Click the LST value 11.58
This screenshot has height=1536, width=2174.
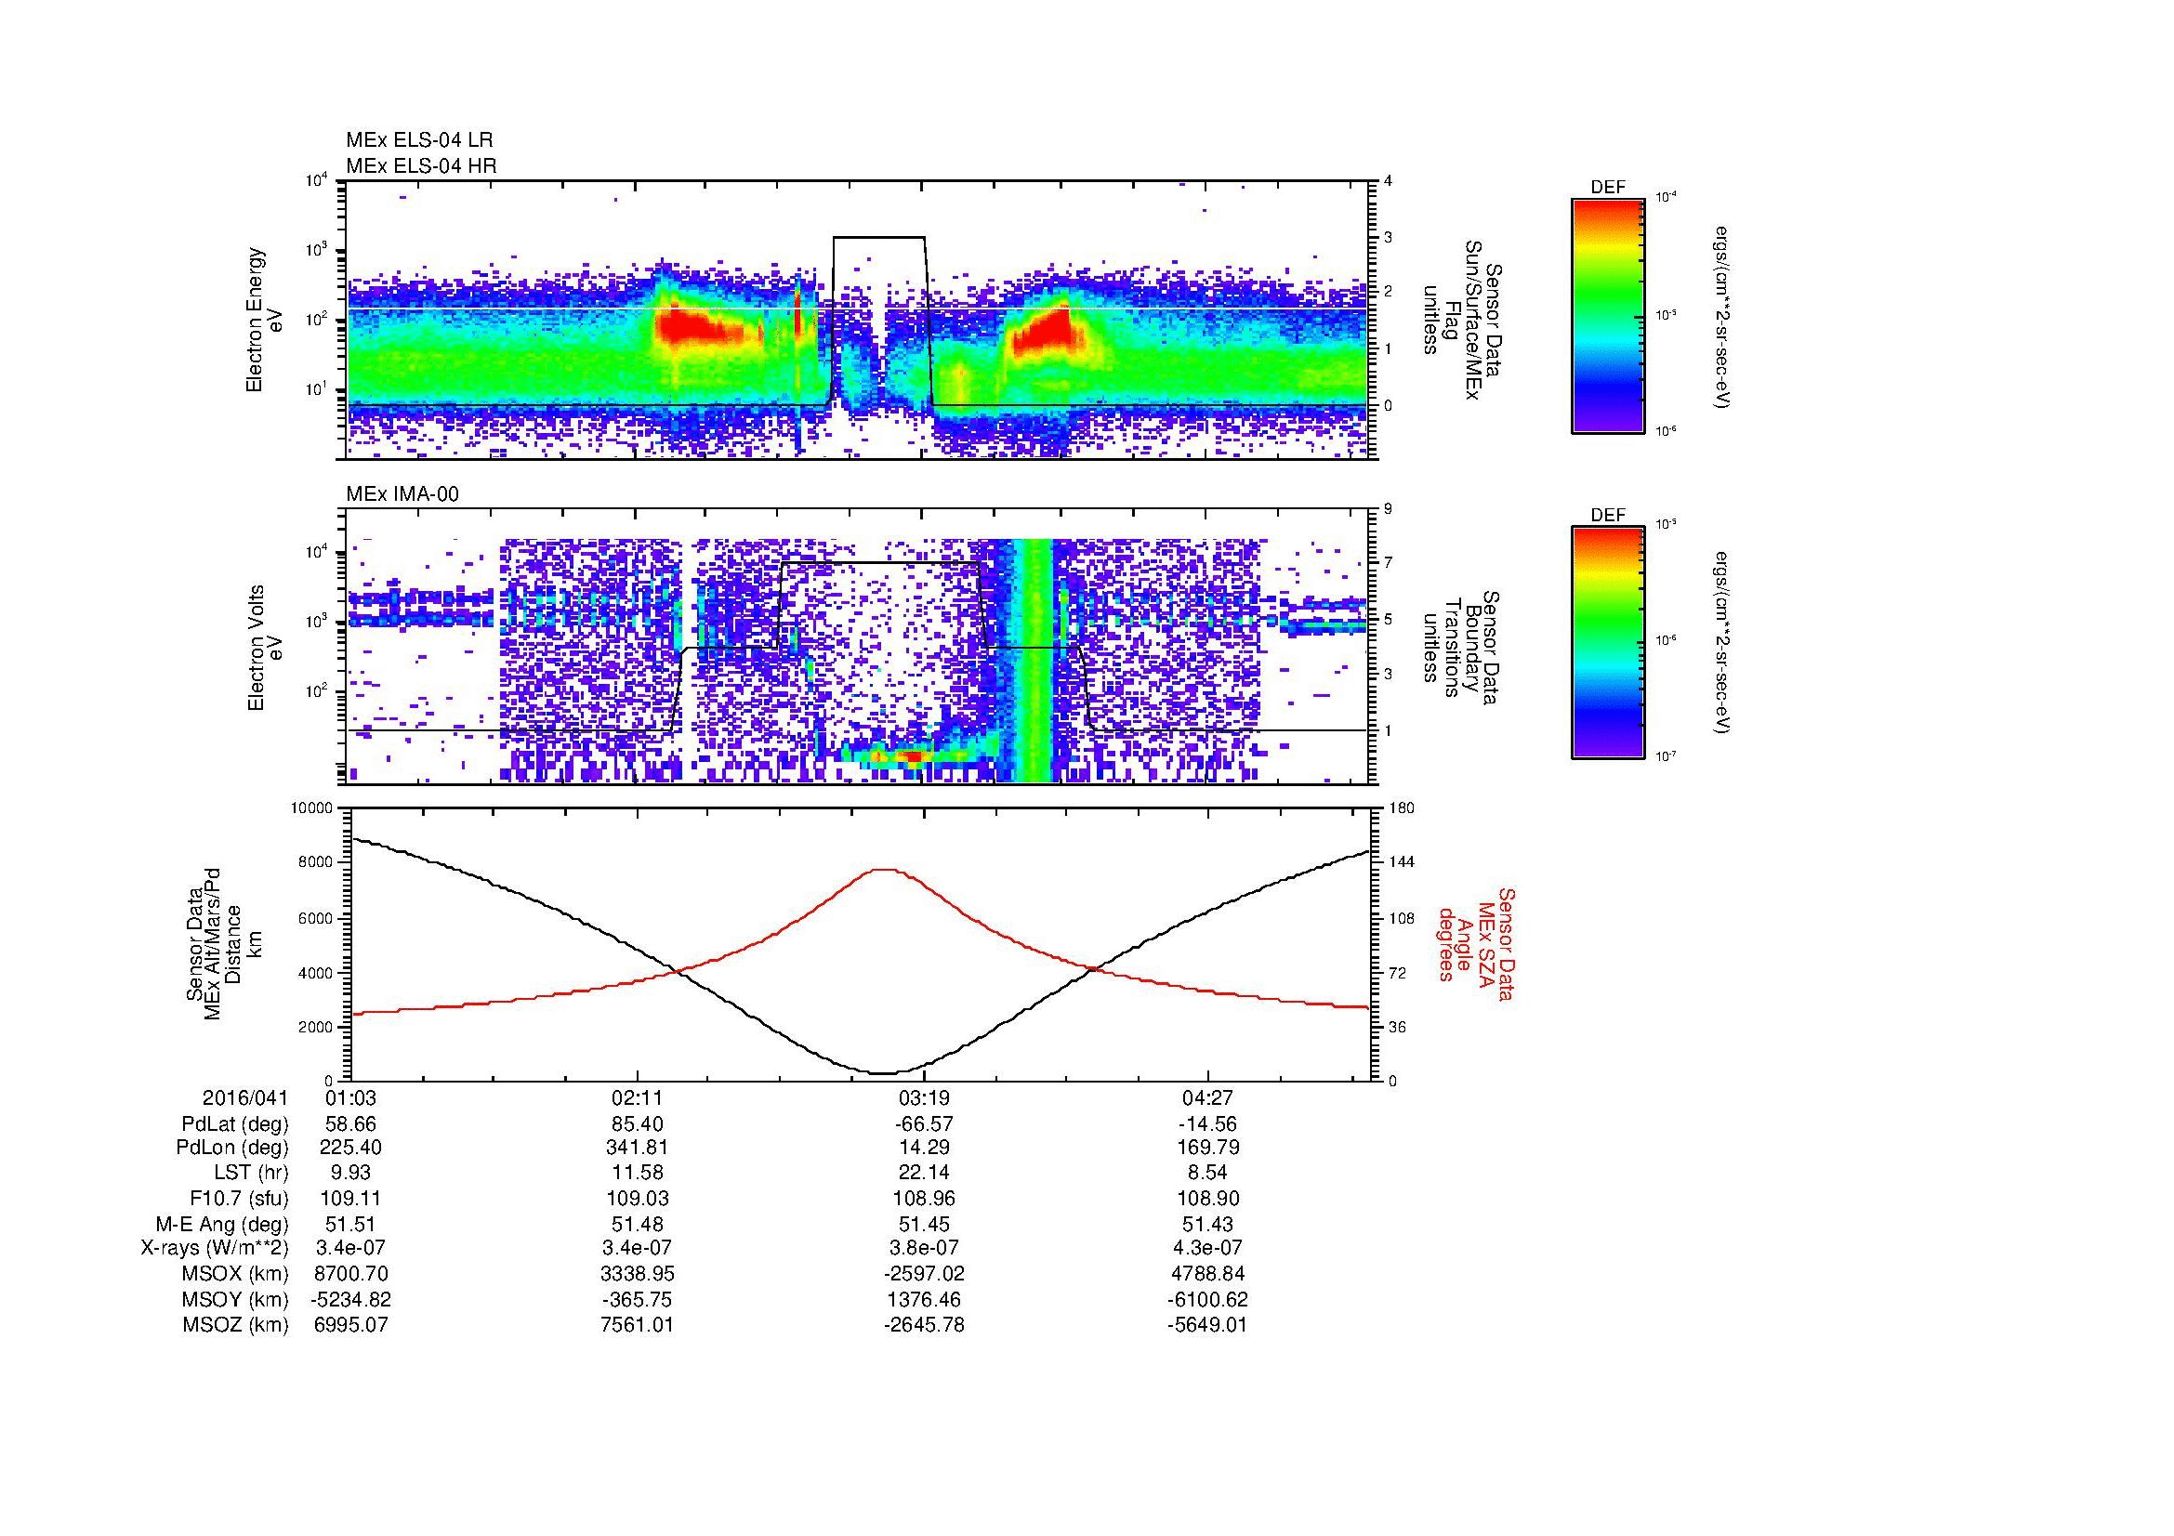(x=638, y=1174)
